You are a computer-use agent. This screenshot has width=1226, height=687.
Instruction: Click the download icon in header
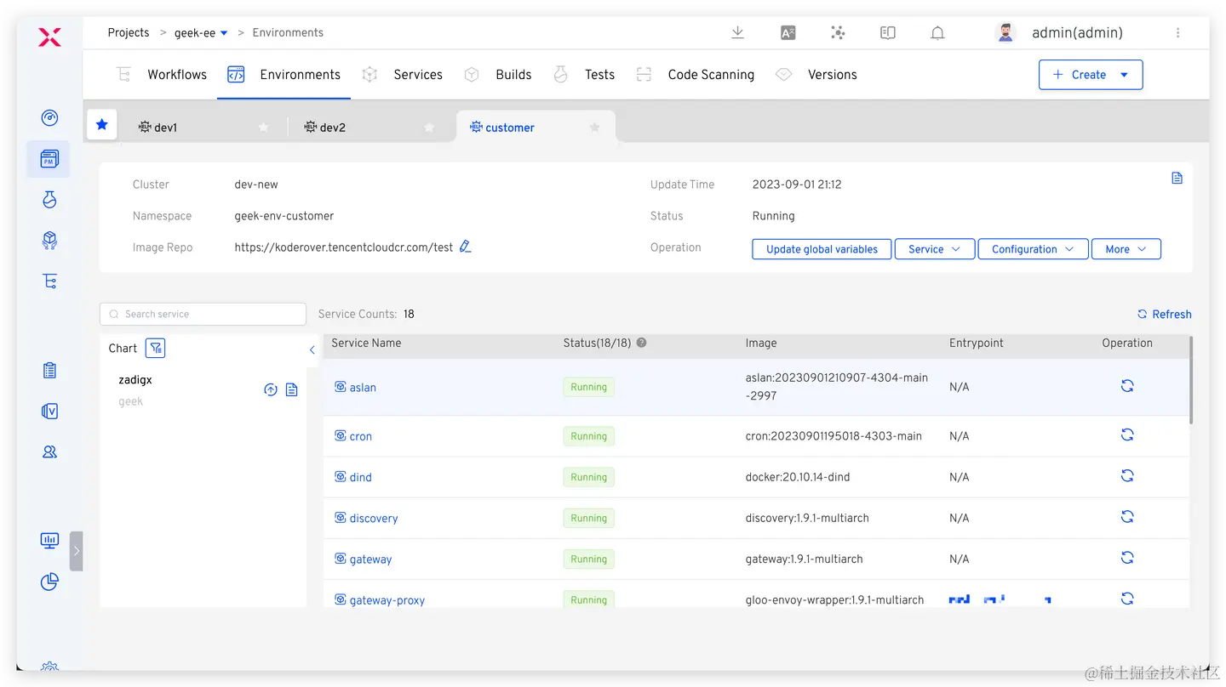click(738, 32)
